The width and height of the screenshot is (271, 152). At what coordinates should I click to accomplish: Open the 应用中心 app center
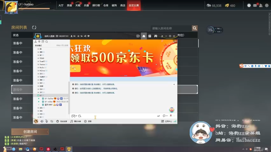click(167, 121)
